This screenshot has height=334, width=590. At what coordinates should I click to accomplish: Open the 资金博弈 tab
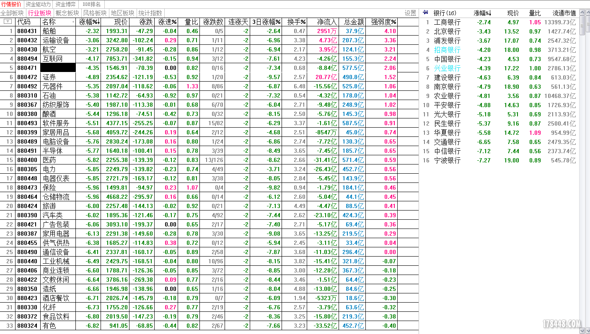click(66, 4)
